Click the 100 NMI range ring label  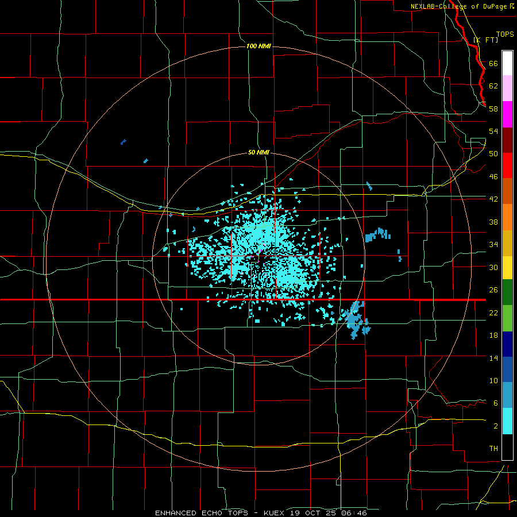[258, 46]
